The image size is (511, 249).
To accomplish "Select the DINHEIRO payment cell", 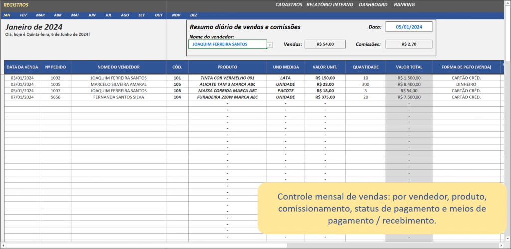I will point(466,84).
